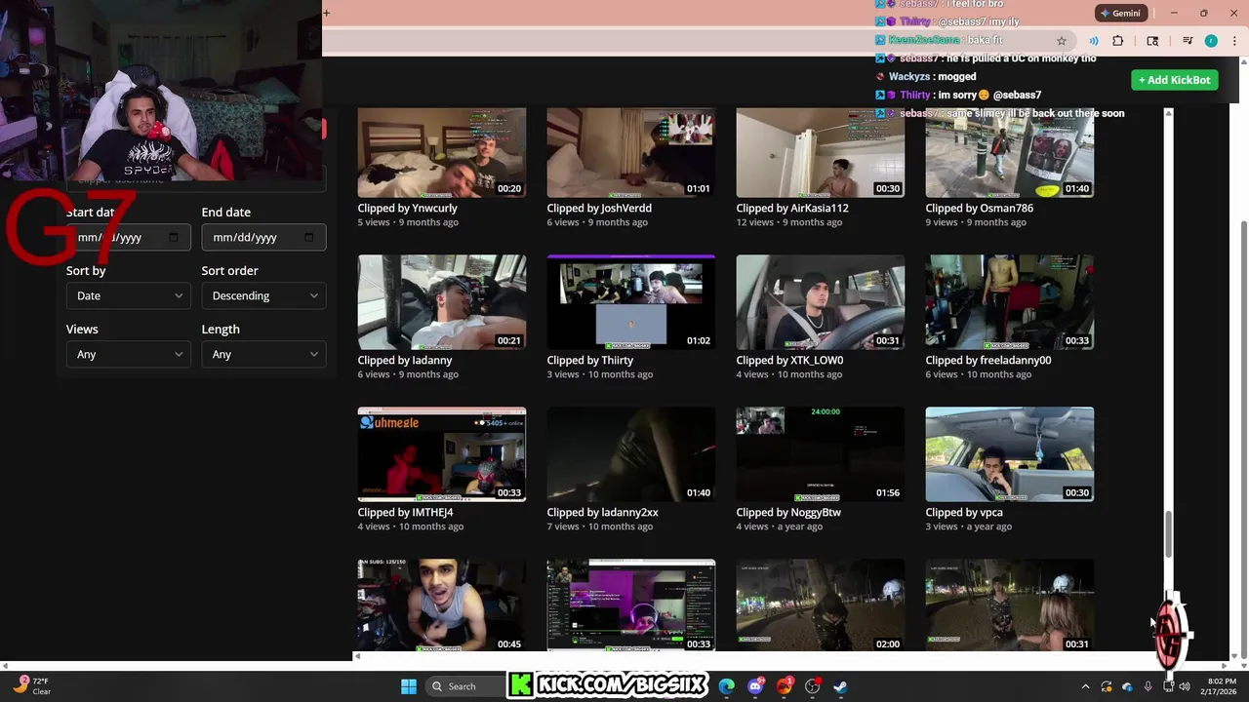The image size is (1249, 702).
Task: Open Steam from taskbar
Action: click(840, 686)
